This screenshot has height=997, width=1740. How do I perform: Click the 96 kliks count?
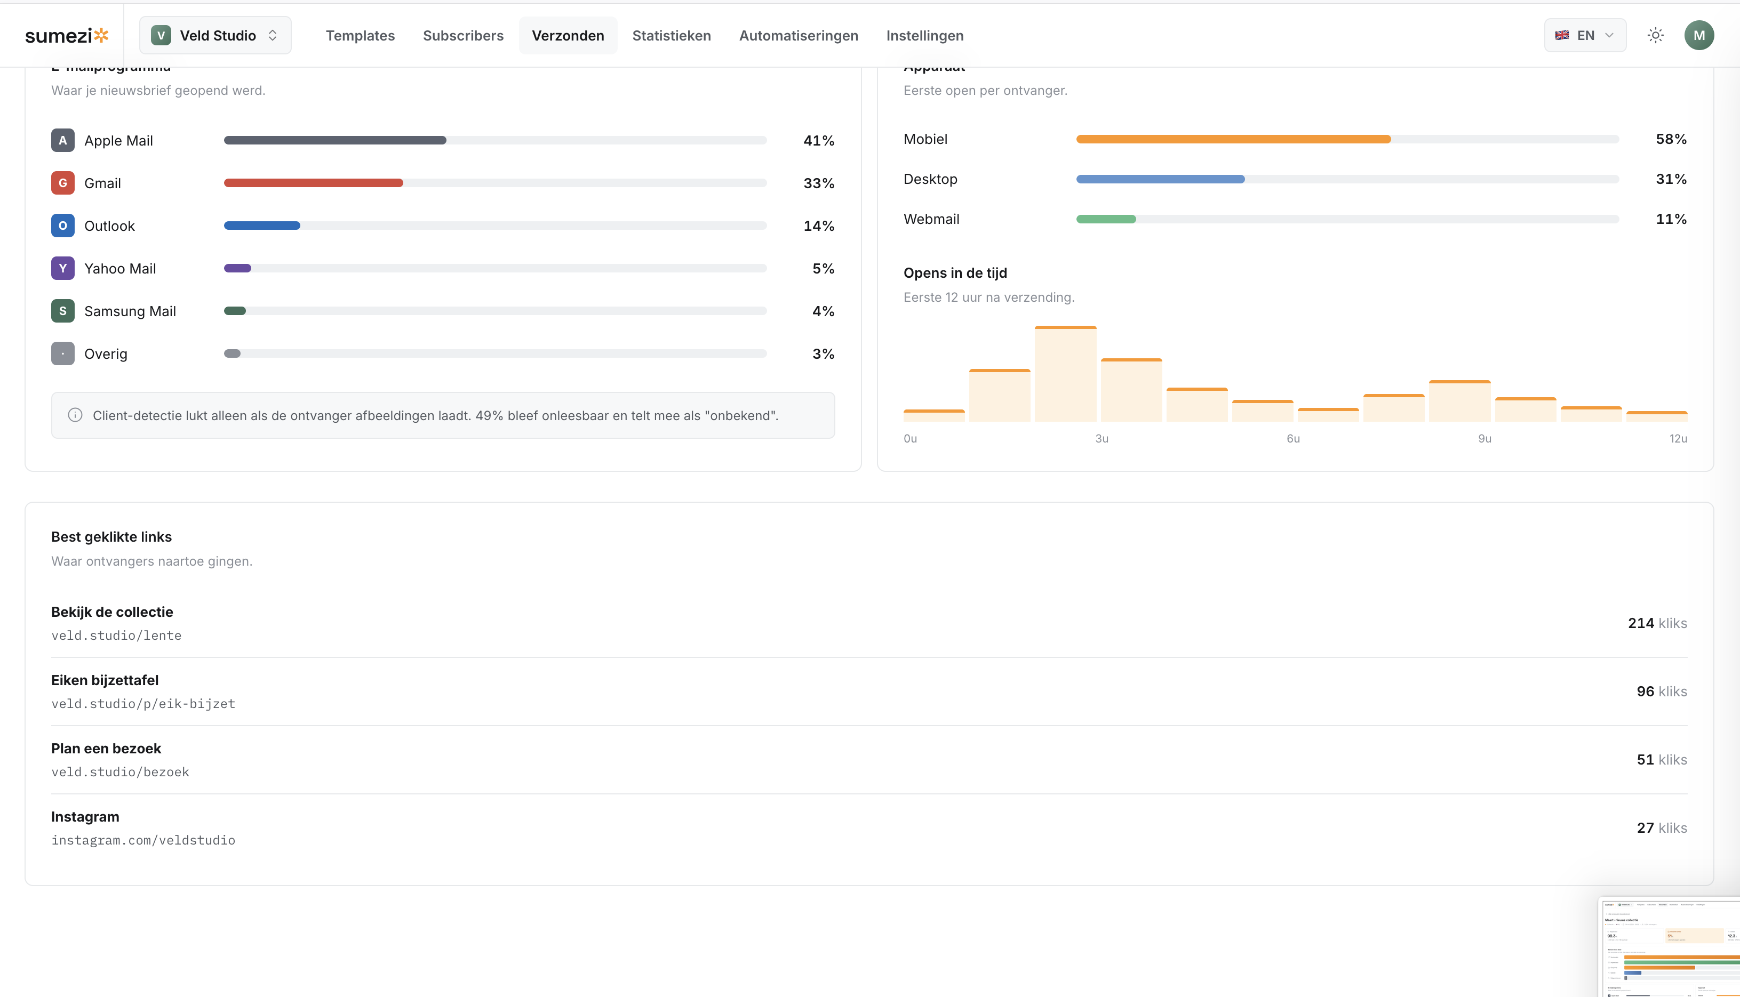(x=1662, y=692)
